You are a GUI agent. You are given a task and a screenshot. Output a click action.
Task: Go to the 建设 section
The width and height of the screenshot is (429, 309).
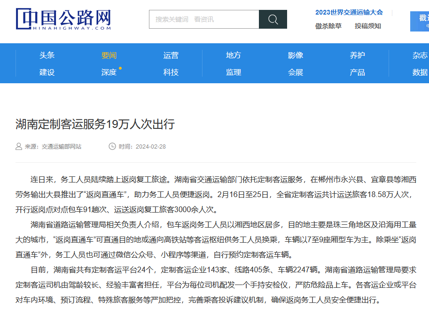(47, 72)
